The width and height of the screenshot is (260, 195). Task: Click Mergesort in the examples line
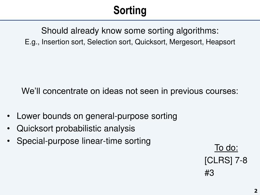point(186,42)
